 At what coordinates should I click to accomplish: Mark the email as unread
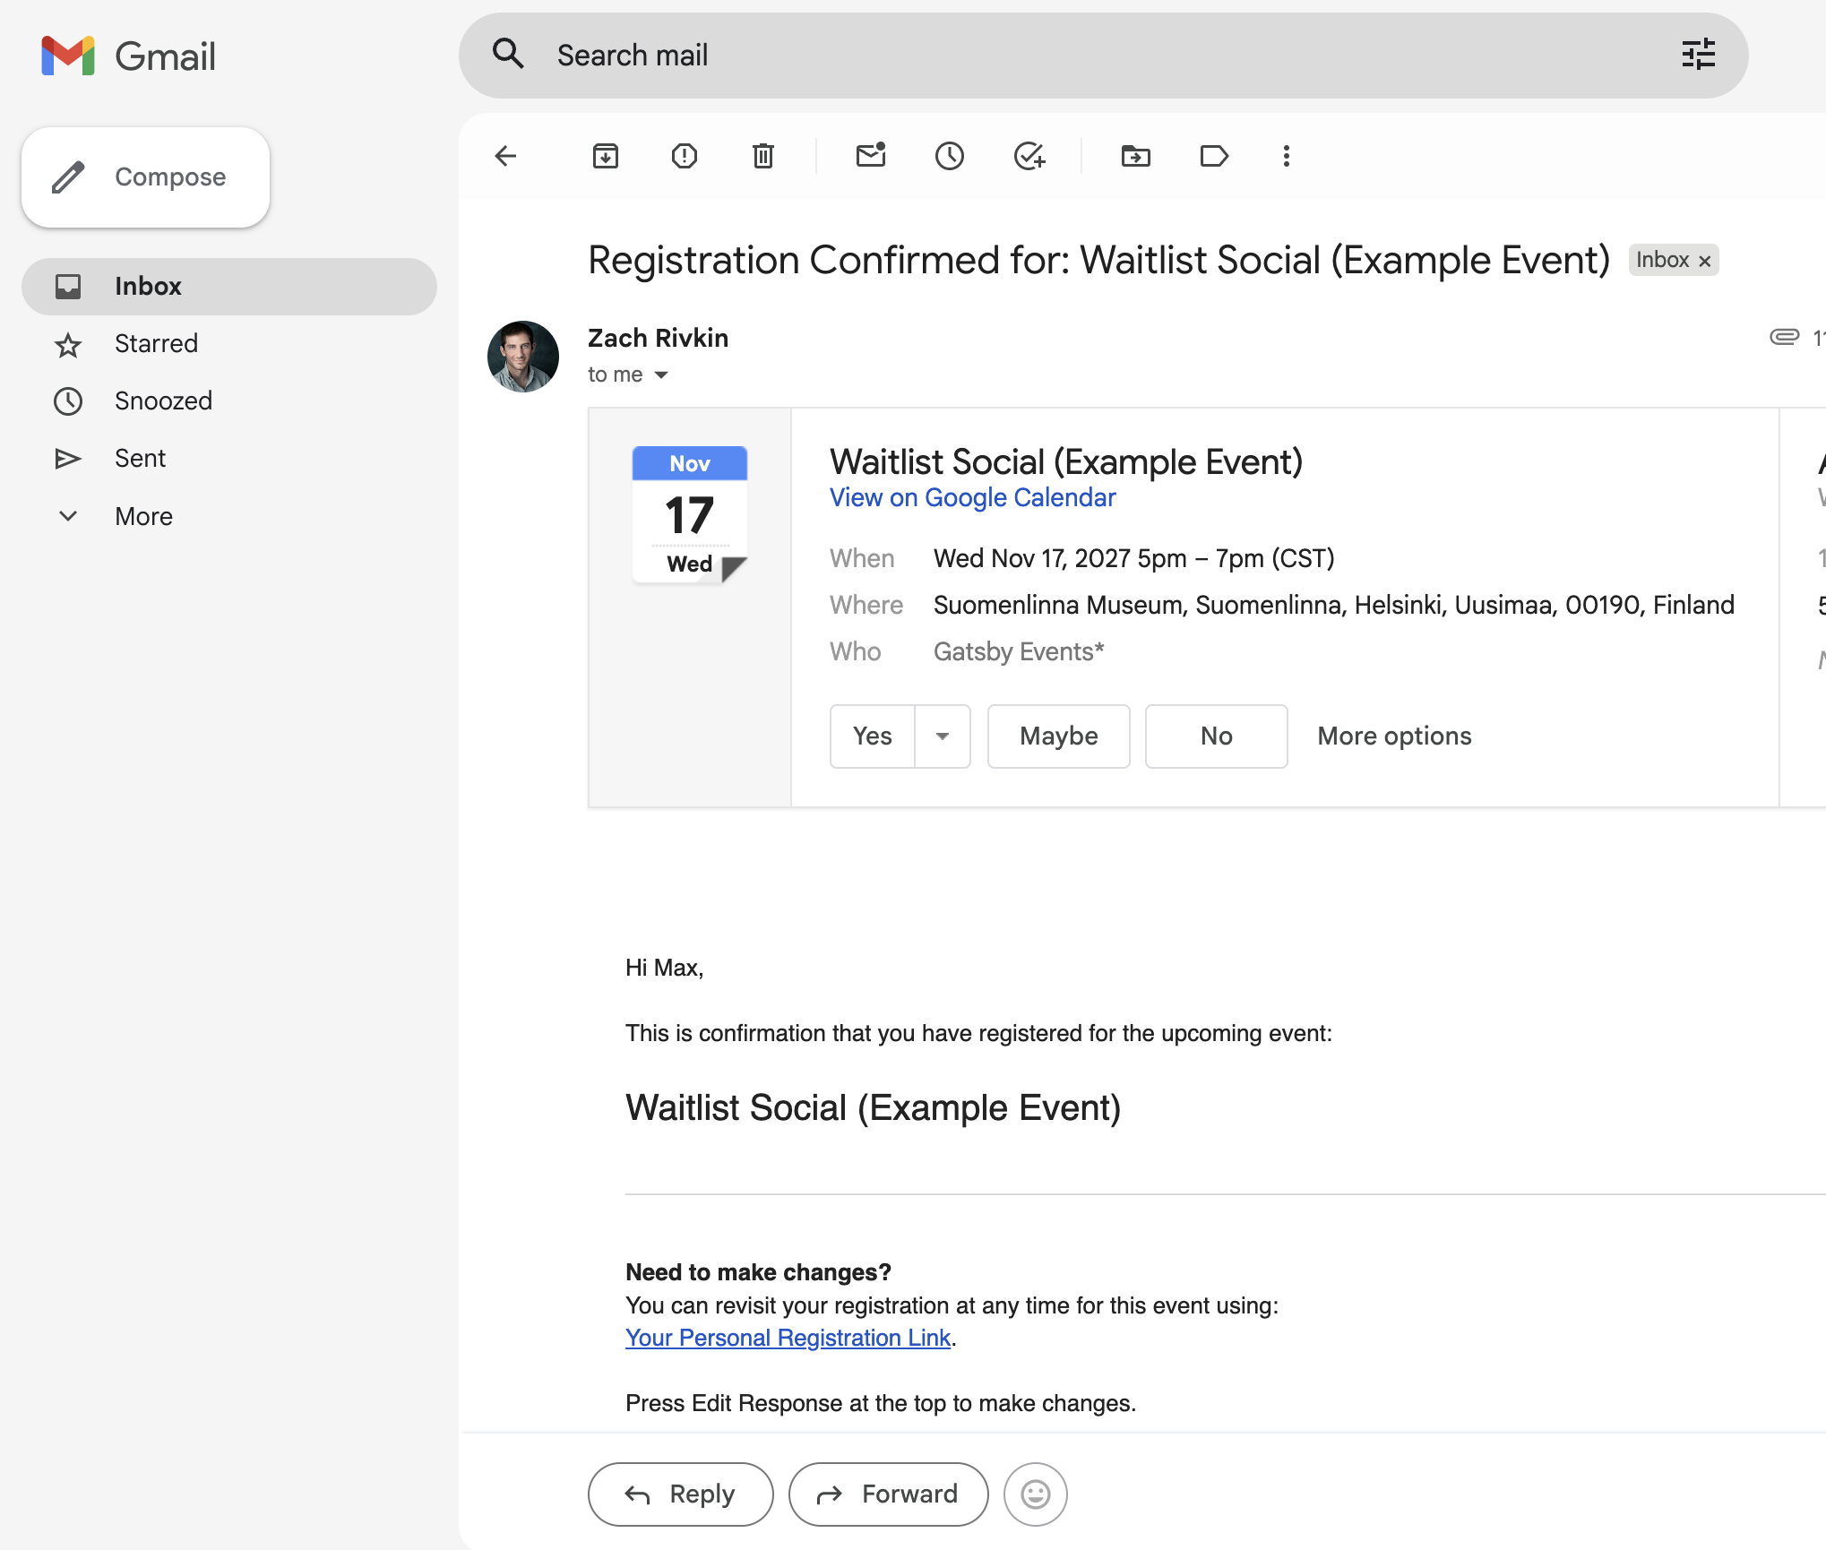tap(870, 156)
